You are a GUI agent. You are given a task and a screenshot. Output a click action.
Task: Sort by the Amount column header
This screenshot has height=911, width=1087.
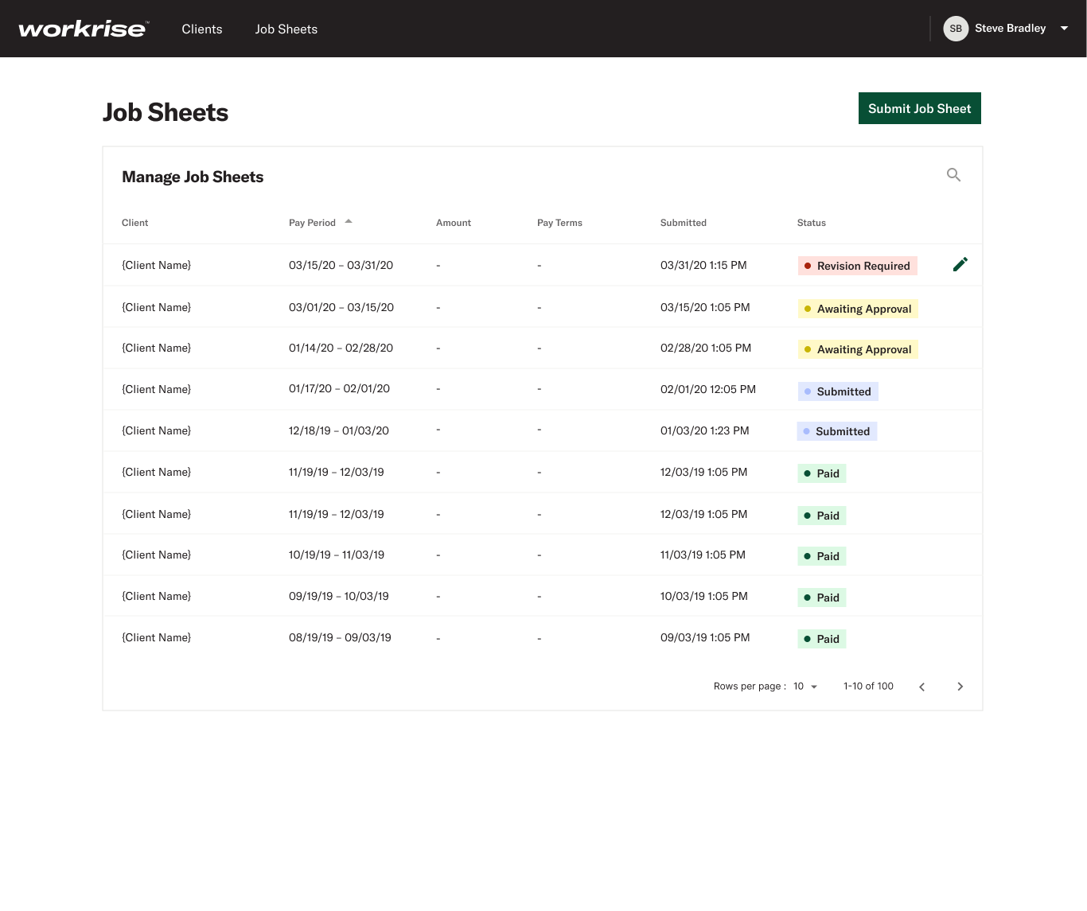tap(454, 223)
